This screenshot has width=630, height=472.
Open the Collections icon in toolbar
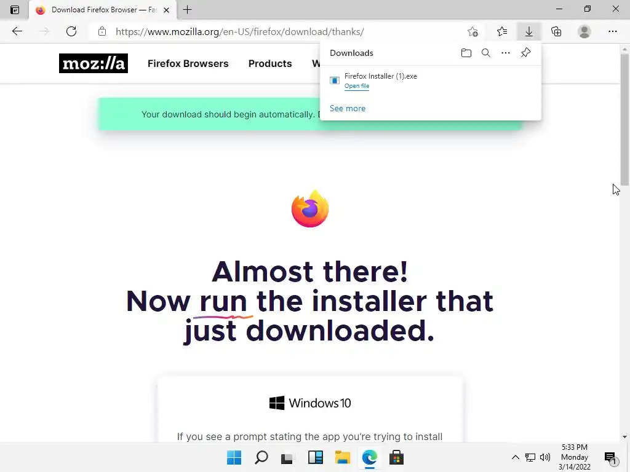point(556,31)
